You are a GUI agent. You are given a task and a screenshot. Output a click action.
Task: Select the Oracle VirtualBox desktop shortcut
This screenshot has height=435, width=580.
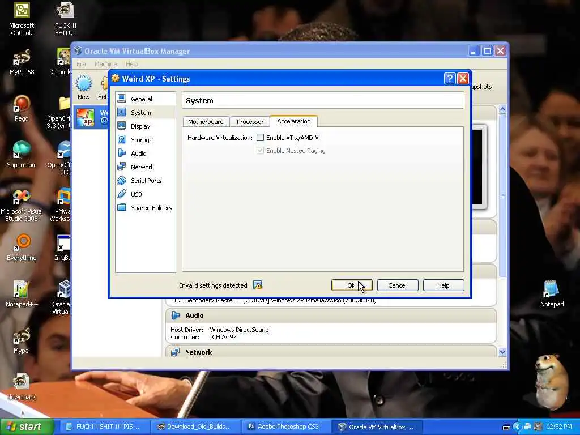(x=63, y=297)
